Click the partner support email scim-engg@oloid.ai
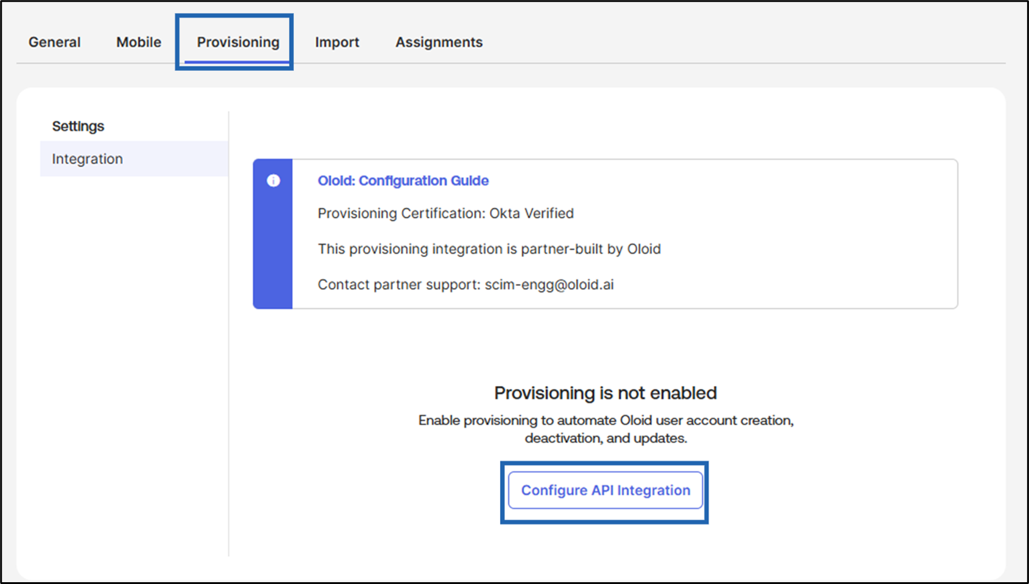The height and width of the screenshot is (584, 1029). coord(549,285)
